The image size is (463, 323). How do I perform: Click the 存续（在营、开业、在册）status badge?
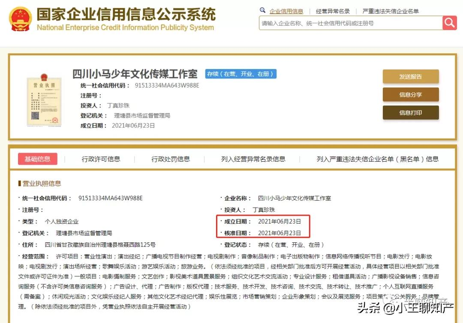tap(241, 74)
